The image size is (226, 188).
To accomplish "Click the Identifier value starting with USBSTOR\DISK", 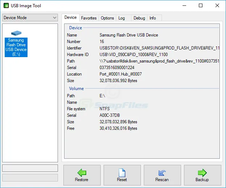I will pyautogui.click(x=159, y=48).
